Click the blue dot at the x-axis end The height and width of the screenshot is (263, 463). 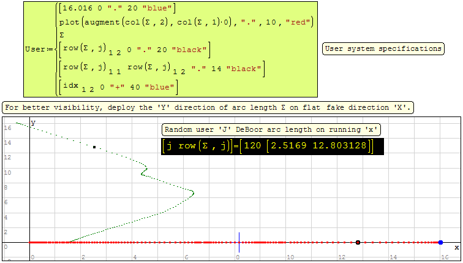pyautogui.click(x=440, y=243)
